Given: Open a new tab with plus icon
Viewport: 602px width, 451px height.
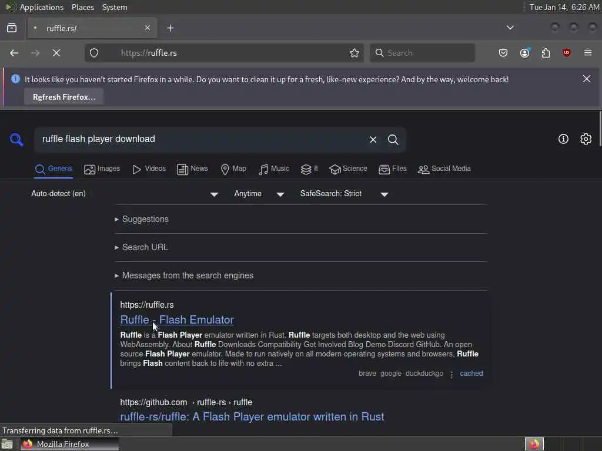Looking at the screenshot, I should pyautogui.click(x=170, y=28).
